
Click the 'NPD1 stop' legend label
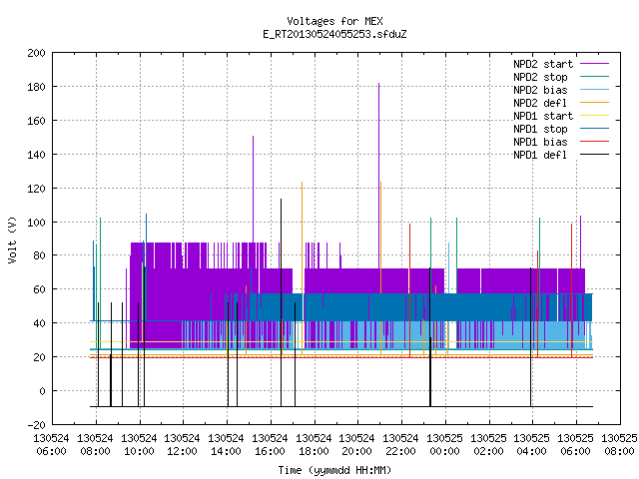pos(540,129)
